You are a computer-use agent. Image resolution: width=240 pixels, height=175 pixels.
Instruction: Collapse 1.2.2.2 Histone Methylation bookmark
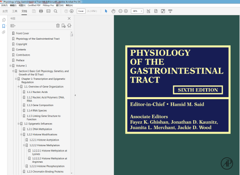tap(24, 145)
